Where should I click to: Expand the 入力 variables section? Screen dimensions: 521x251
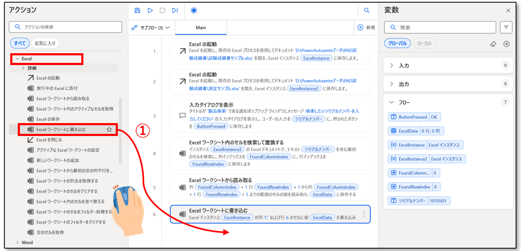(x=392, y=66)
